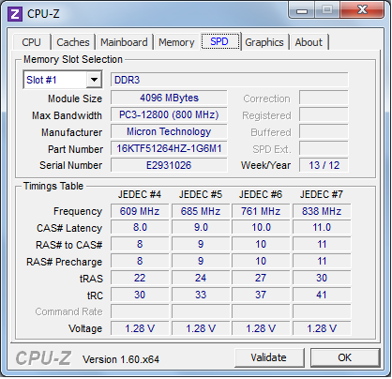Select the 4096 MBytes module size value
The image size is (392, 379).
pyautogui.click(x=169, y=98)
